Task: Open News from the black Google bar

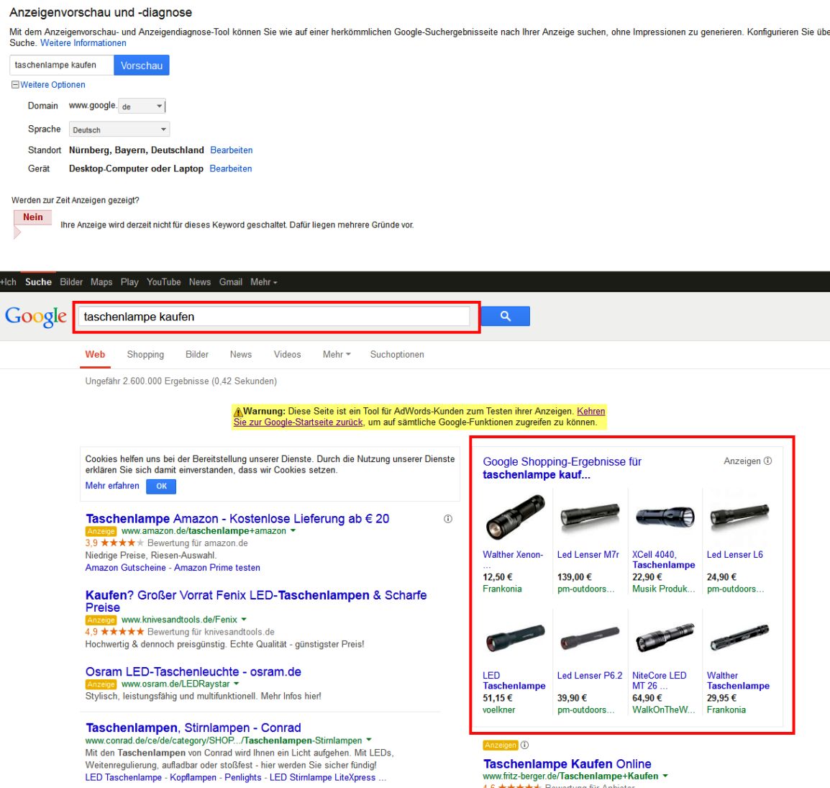Action: [x=200, y=282]
